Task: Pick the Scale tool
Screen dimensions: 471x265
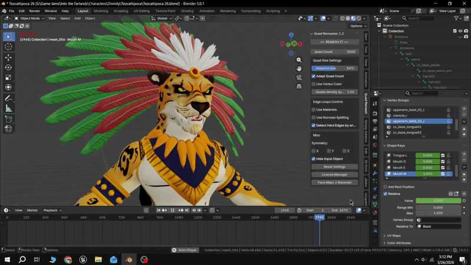Action: tap(8, 77)
